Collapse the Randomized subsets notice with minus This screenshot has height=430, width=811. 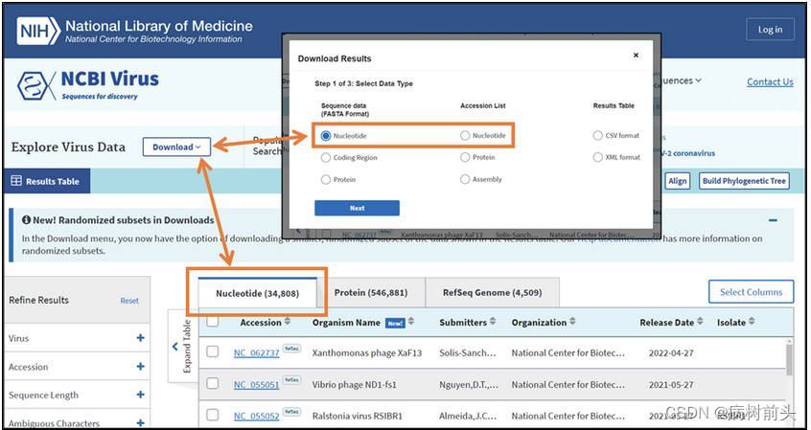click(x=773, y=220)
